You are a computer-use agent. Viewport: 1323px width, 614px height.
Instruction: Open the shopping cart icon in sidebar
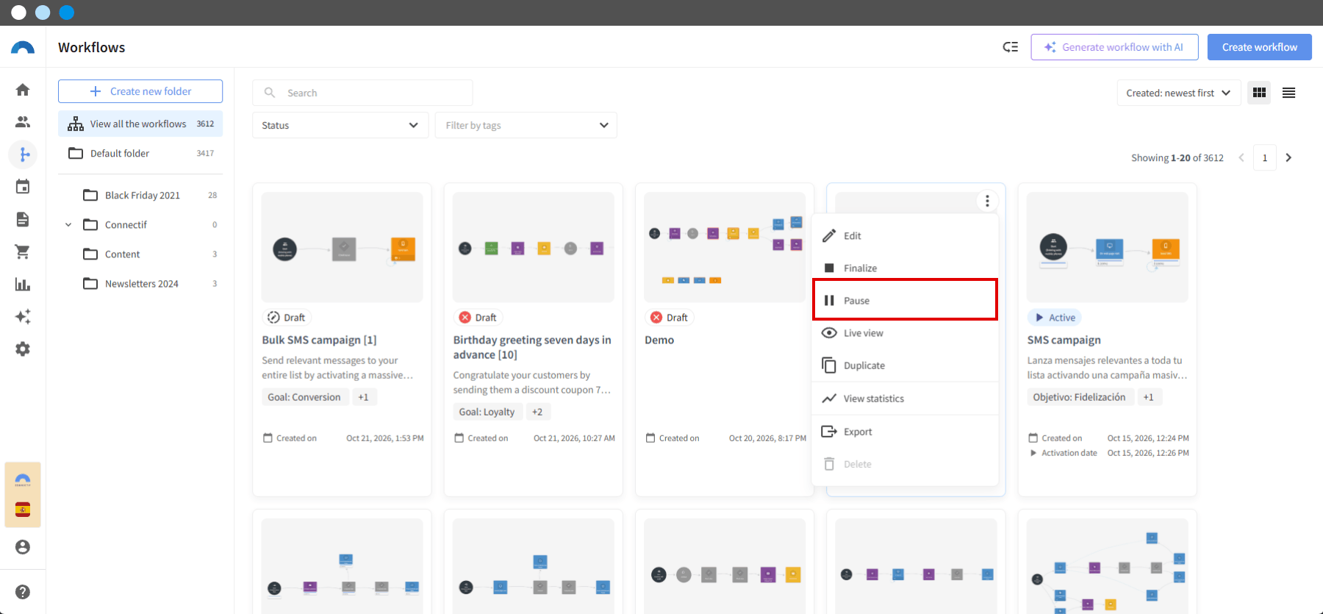tap(23, 251)
